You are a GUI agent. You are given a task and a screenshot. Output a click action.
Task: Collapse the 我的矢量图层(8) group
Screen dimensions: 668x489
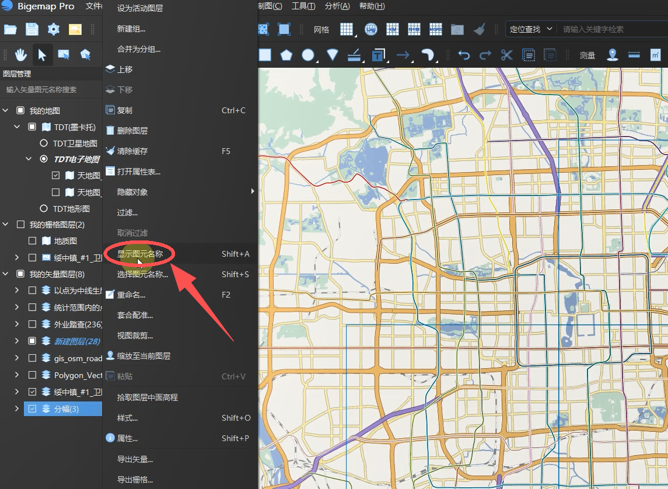pyautogui.click(x=5, y=274)
